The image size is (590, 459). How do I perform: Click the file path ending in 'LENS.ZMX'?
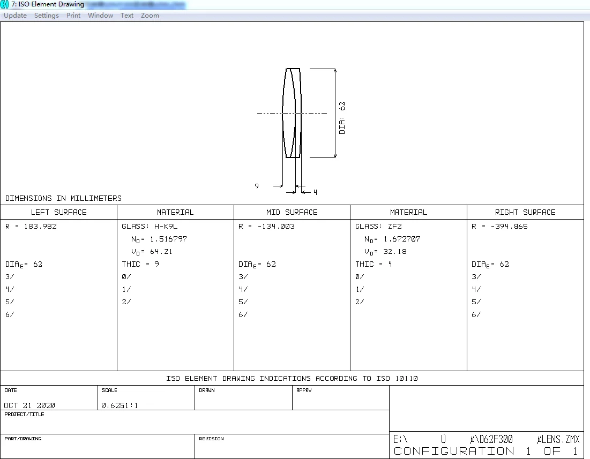[486, 439]
